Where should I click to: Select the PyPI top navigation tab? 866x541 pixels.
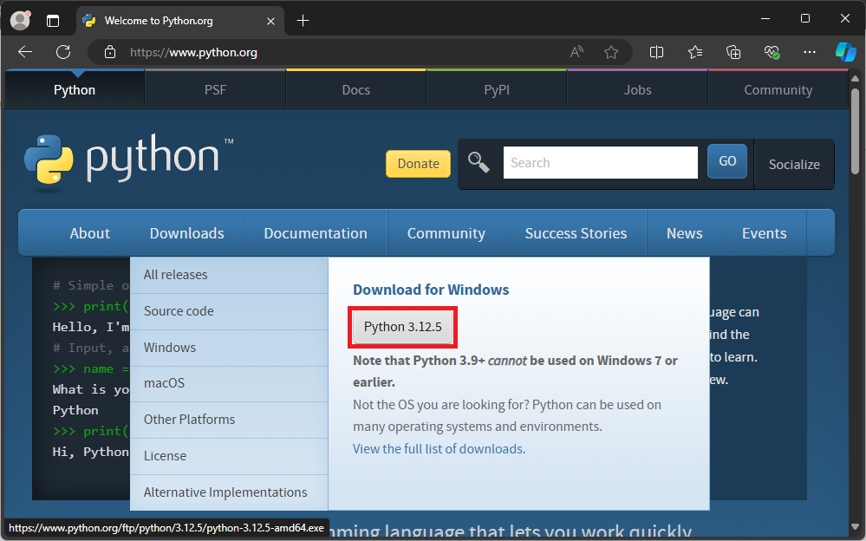(497, 89)
